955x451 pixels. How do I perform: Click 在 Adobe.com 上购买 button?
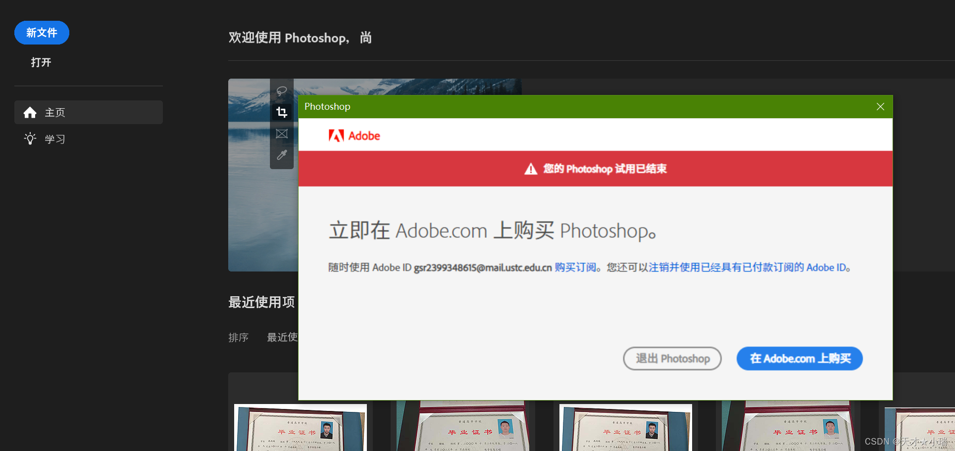coord(800,359)
